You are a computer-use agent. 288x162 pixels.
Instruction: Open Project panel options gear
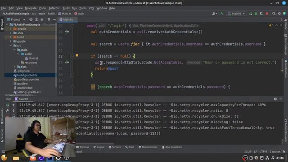click(49, 19)
